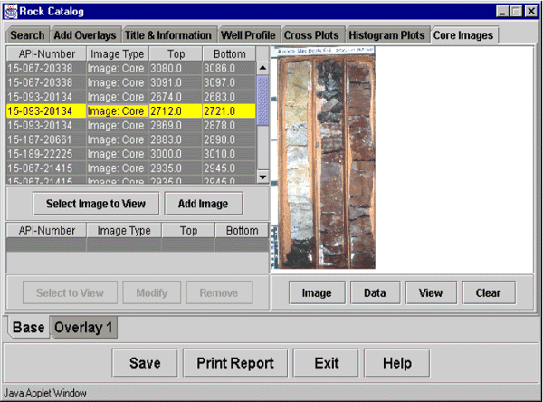Open the Title & Information tab
The height and width of the screenshot is (402, 543).
168,35
